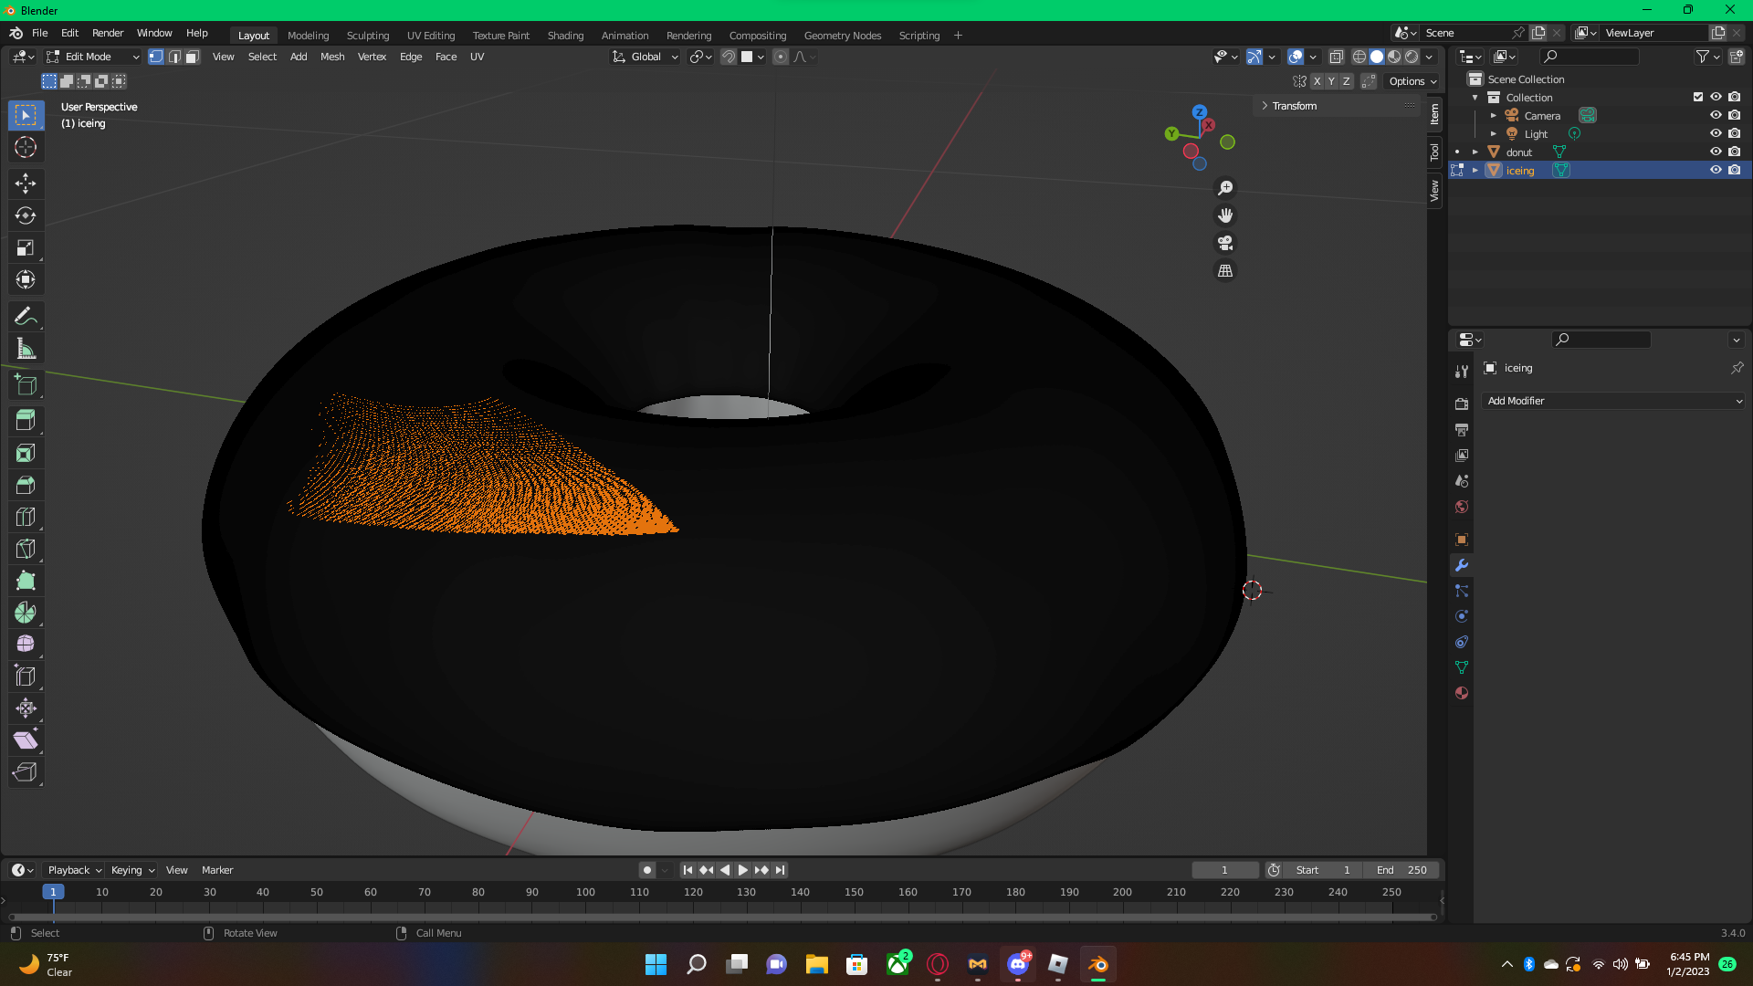Viewport: 1753px width, 986px height.
Task: Uncheck the Collection exclude checkbox
Action: [1697, 97]
